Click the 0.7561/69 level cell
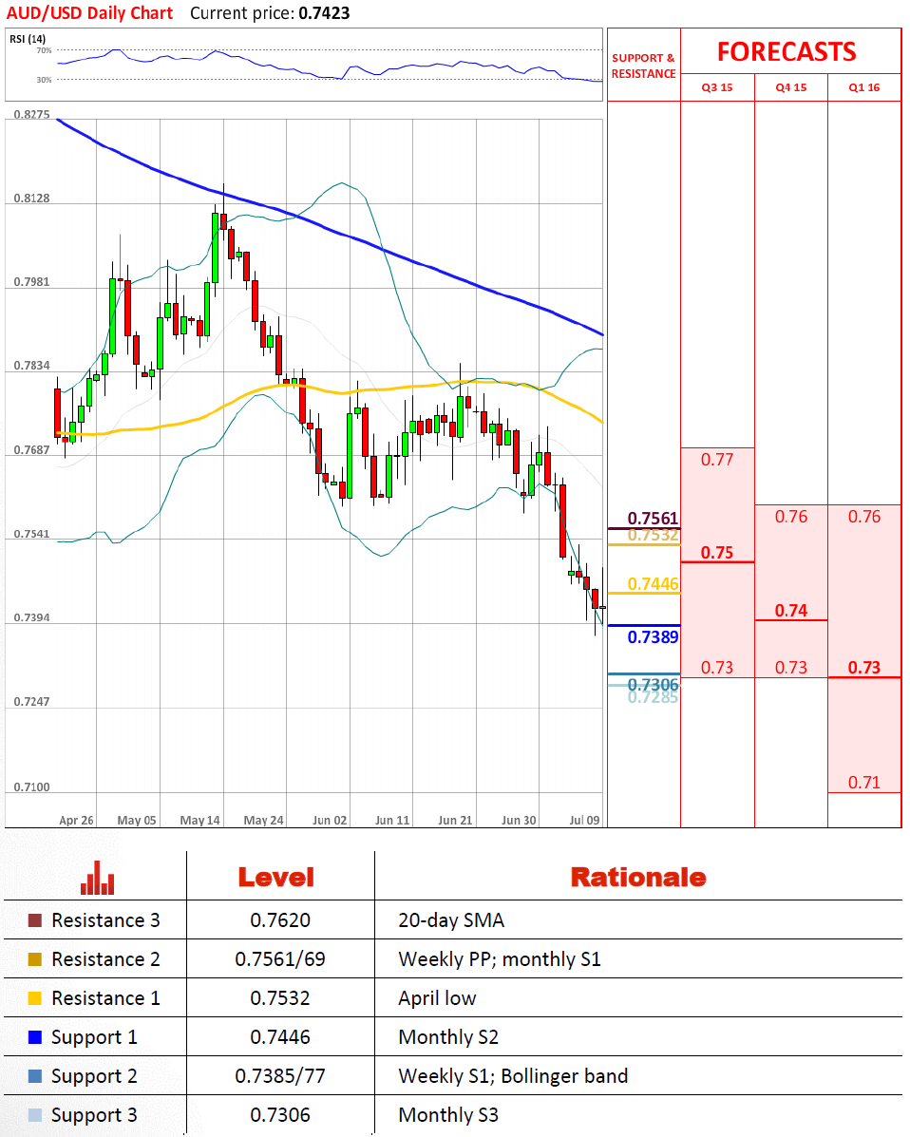910x1137 pixels. (280, 959)
